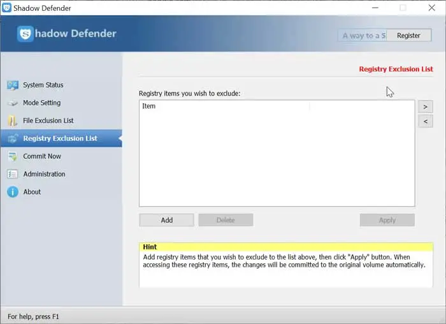Click the greyed-out Delete button
The width and height of the screenshot is (446, 324).
[226, 220]
